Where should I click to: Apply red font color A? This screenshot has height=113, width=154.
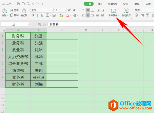(x=68, y=15)
